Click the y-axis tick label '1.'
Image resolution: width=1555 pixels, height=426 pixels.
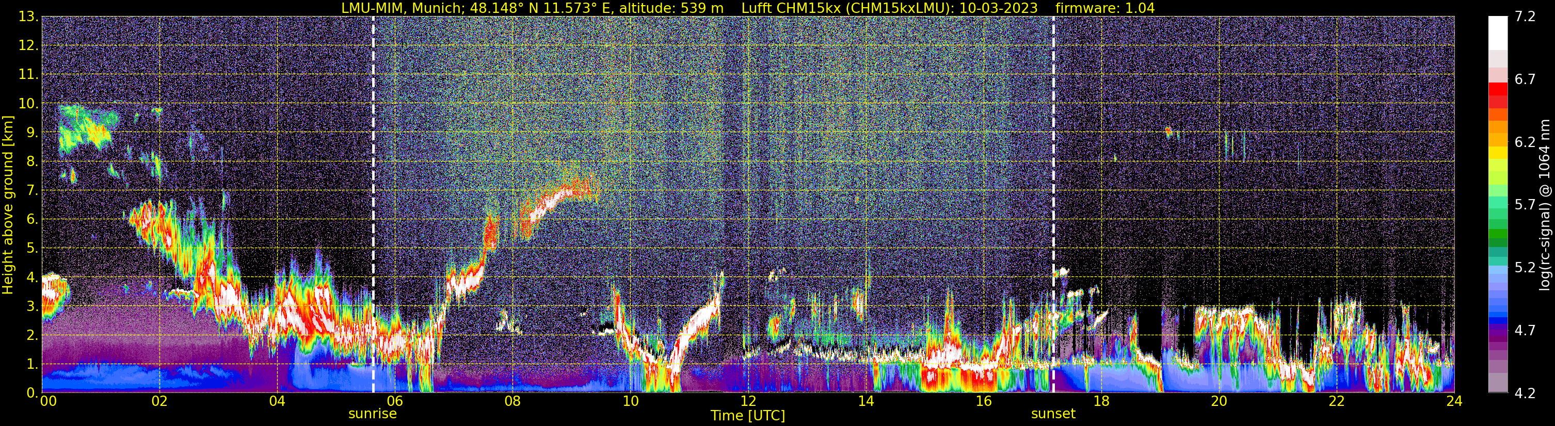click(32, 365)
